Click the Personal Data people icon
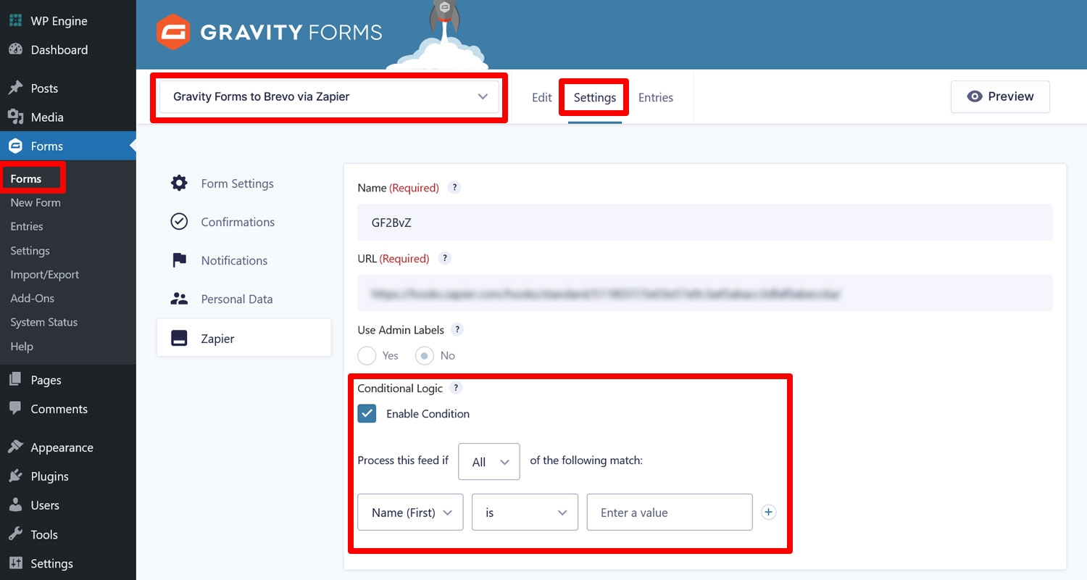 click(179, 299)
